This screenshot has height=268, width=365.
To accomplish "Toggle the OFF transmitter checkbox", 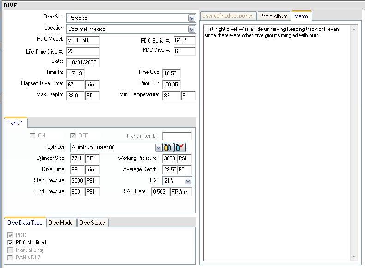I will click(73, 135).
